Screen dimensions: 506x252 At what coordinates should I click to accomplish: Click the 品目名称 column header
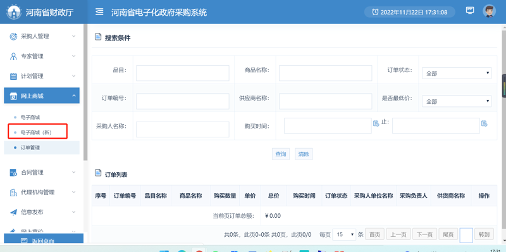tap(156, 196)
